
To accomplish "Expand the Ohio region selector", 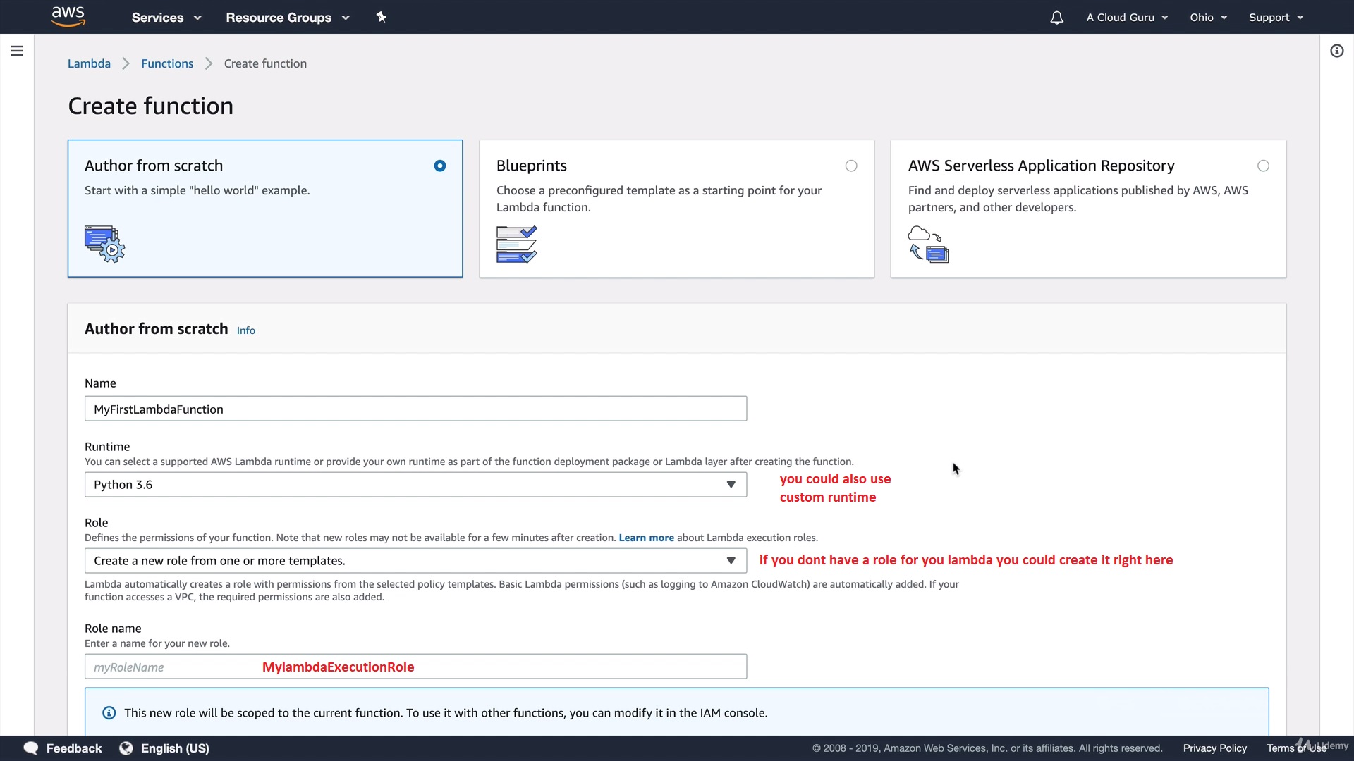I will 1208,18.
